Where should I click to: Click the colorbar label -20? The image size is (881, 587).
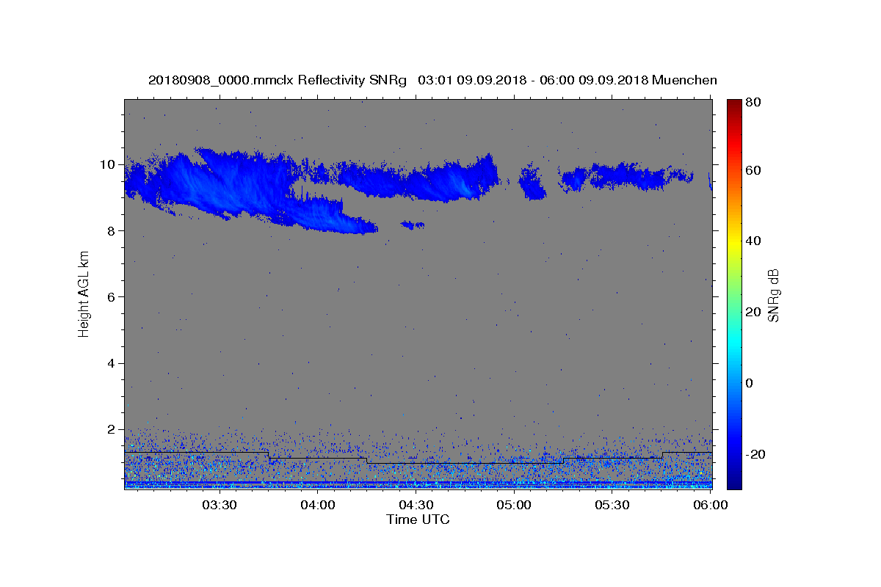[756, 454]
